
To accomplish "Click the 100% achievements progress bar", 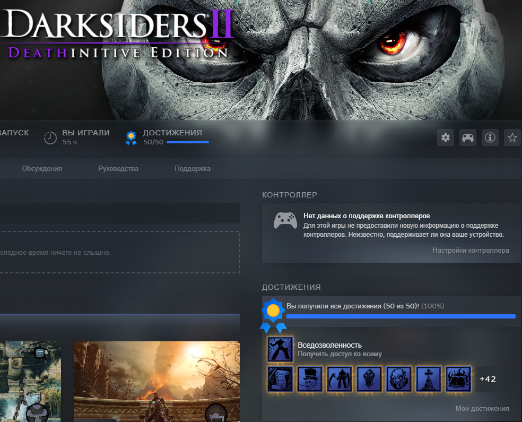I will click(401, 316).
